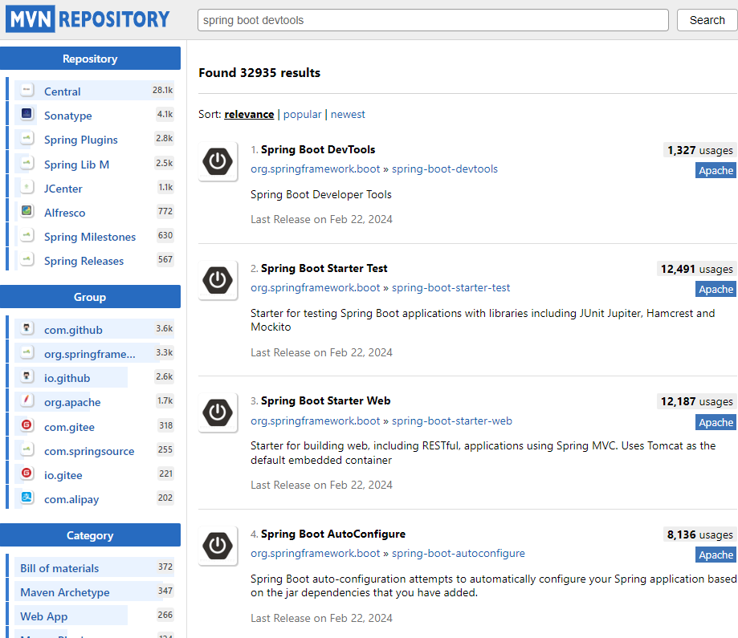Click the Search button
Image resolution: width=738 pixels, height=638 pixels.
point(707,20)
